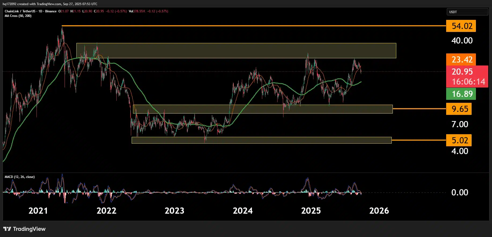
Task: Click the TradingView logo icon
Action: tap(7, 229)
